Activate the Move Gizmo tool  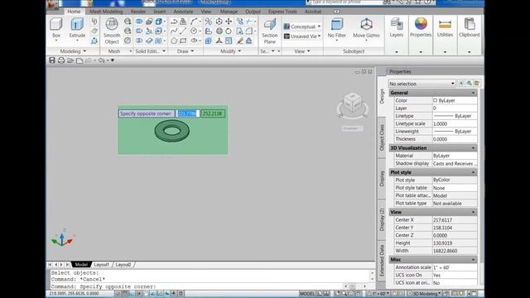[366, 27]
